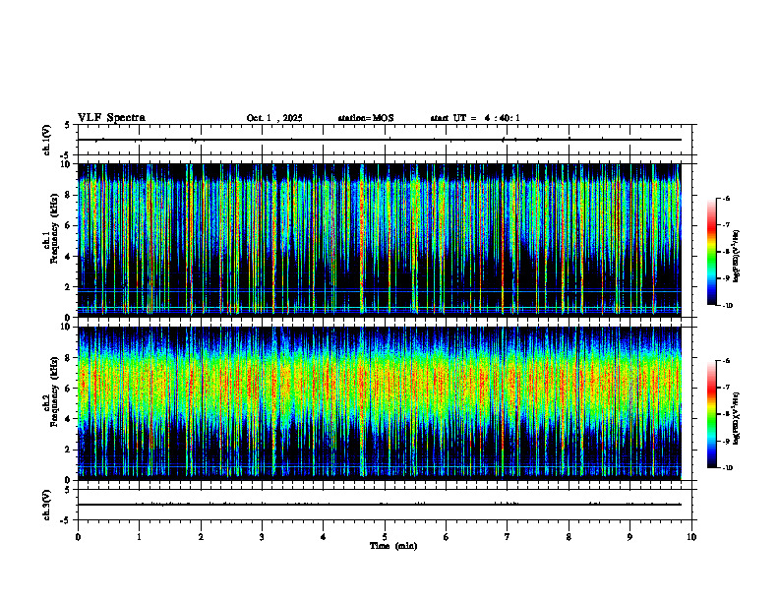Click the 'Time (min)' axis label
The image size is (779, 602).
(x=393, y=546)
